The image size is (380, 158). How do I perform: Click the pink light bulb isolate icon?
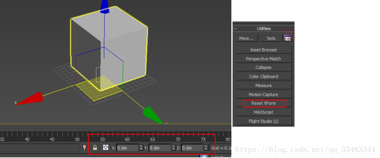click(84, 147)
